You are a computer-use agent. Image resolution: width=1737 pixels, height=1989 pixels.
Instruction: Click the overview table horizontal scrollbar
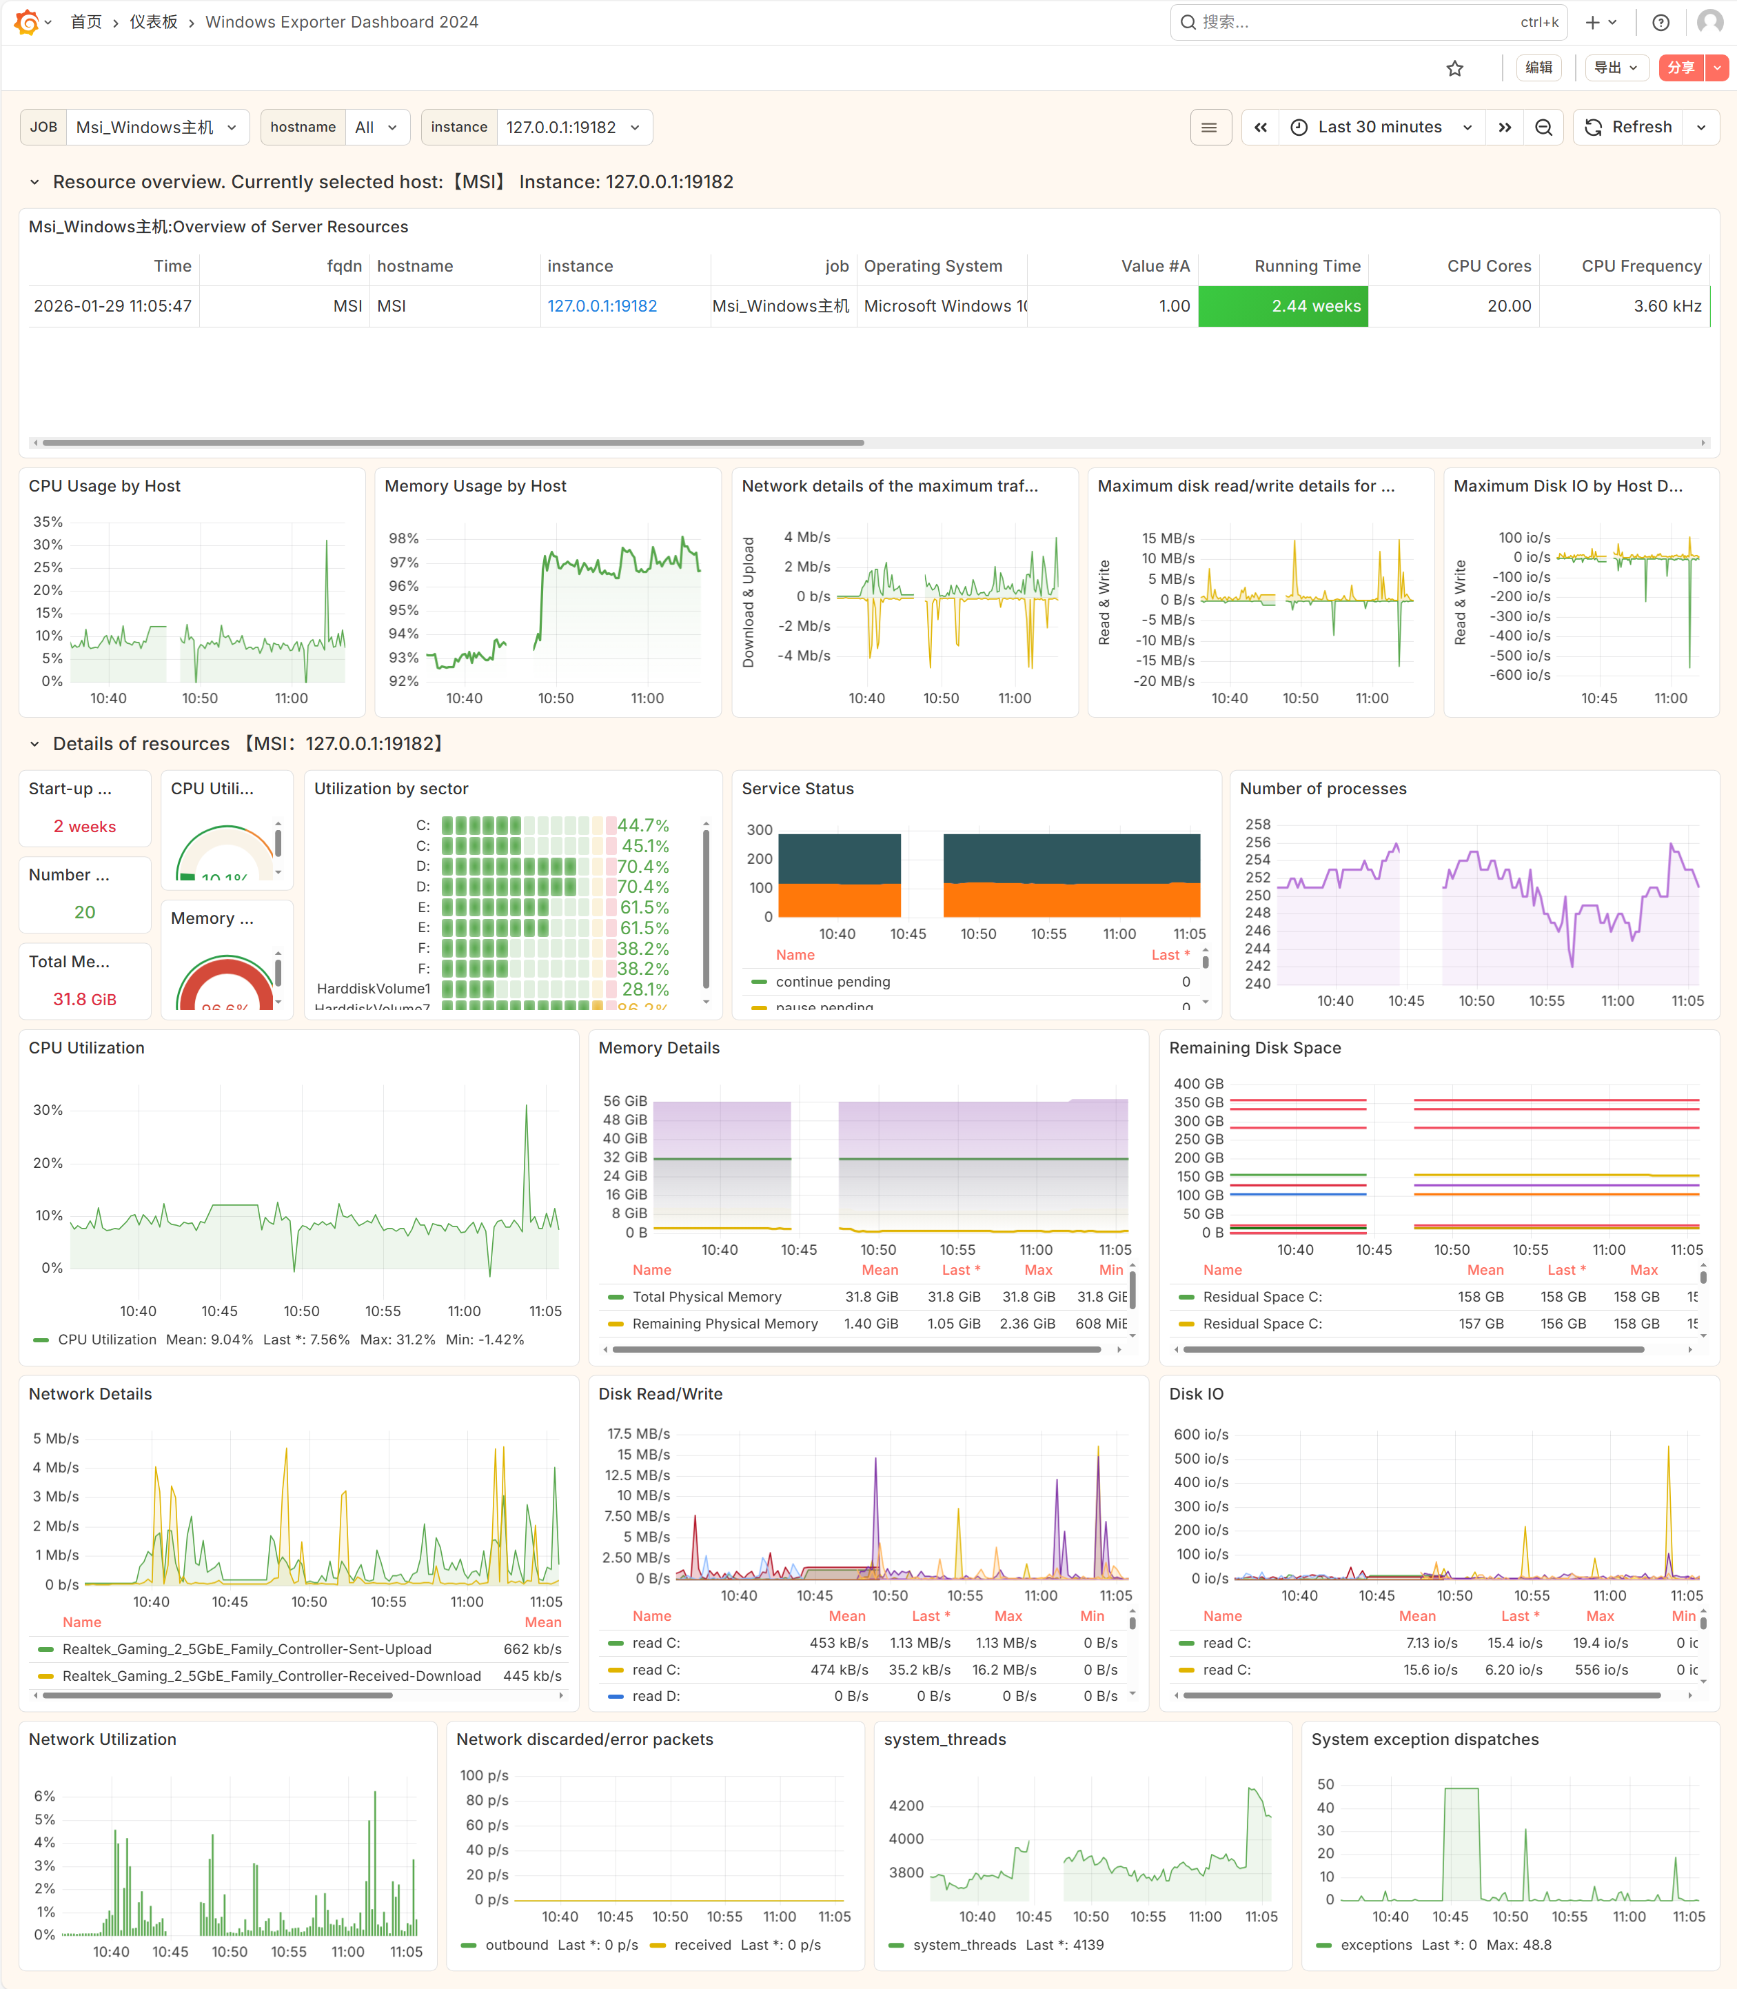click(453, 443)
